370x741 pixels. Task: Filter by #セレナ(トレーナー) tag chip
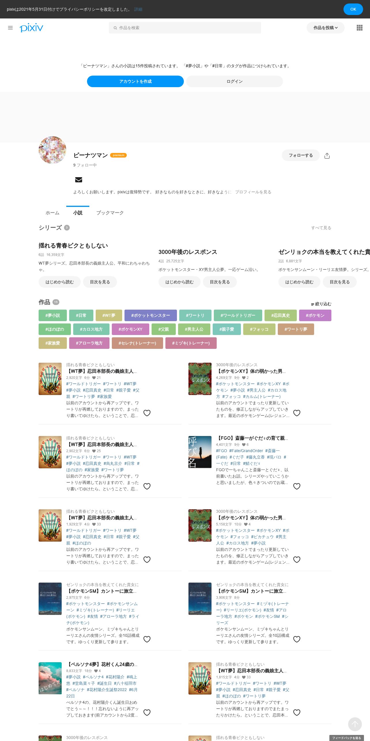point(137,343)
